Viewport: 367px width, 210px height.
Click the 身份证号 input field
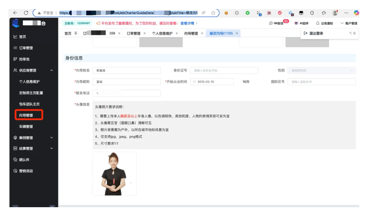point(225,71)
